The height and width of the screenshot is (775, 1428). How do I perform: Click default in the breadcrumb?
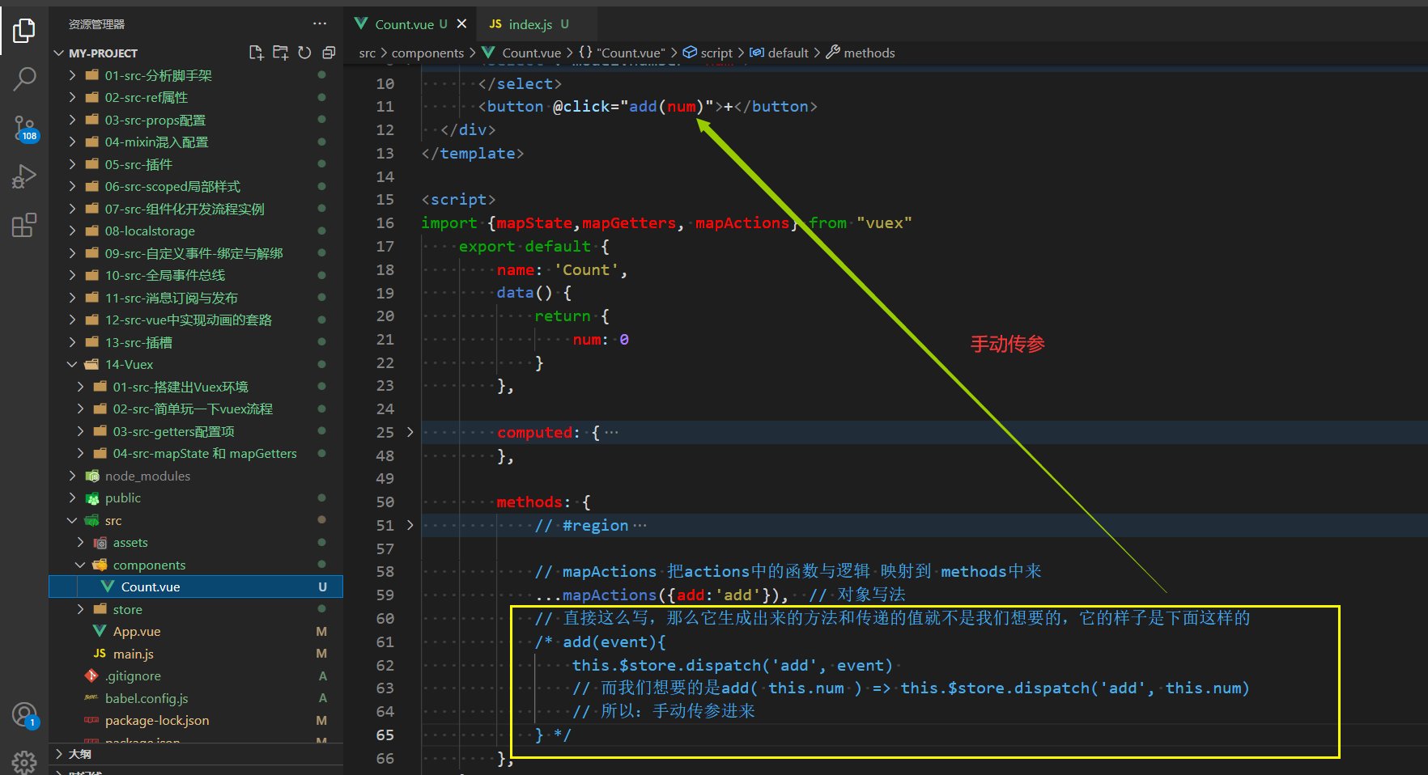(779, 53)
